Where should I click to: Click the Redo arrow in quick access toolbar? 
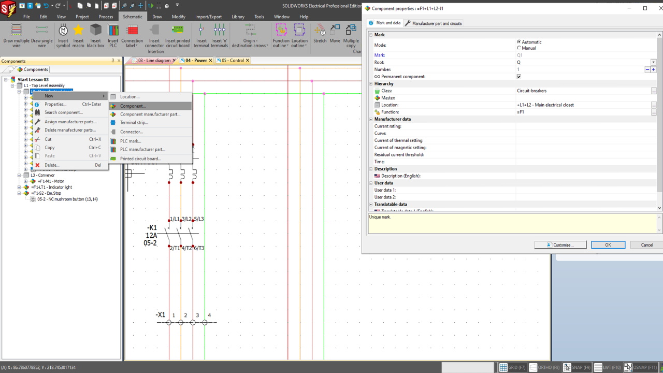(57, 6)
